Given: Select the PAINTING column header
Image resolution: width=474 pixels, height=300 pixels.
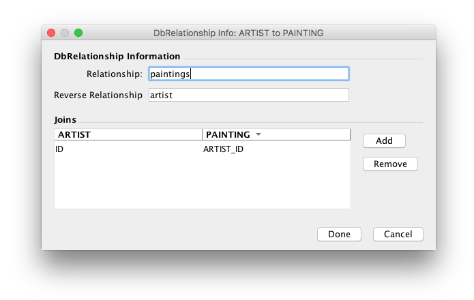Looking at the screenshot, I should tap(228, 135).
